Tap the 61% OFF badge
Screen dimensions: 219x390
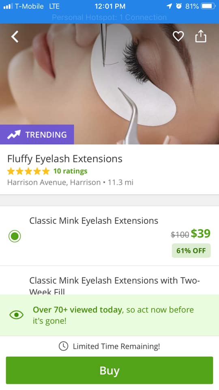191,251
